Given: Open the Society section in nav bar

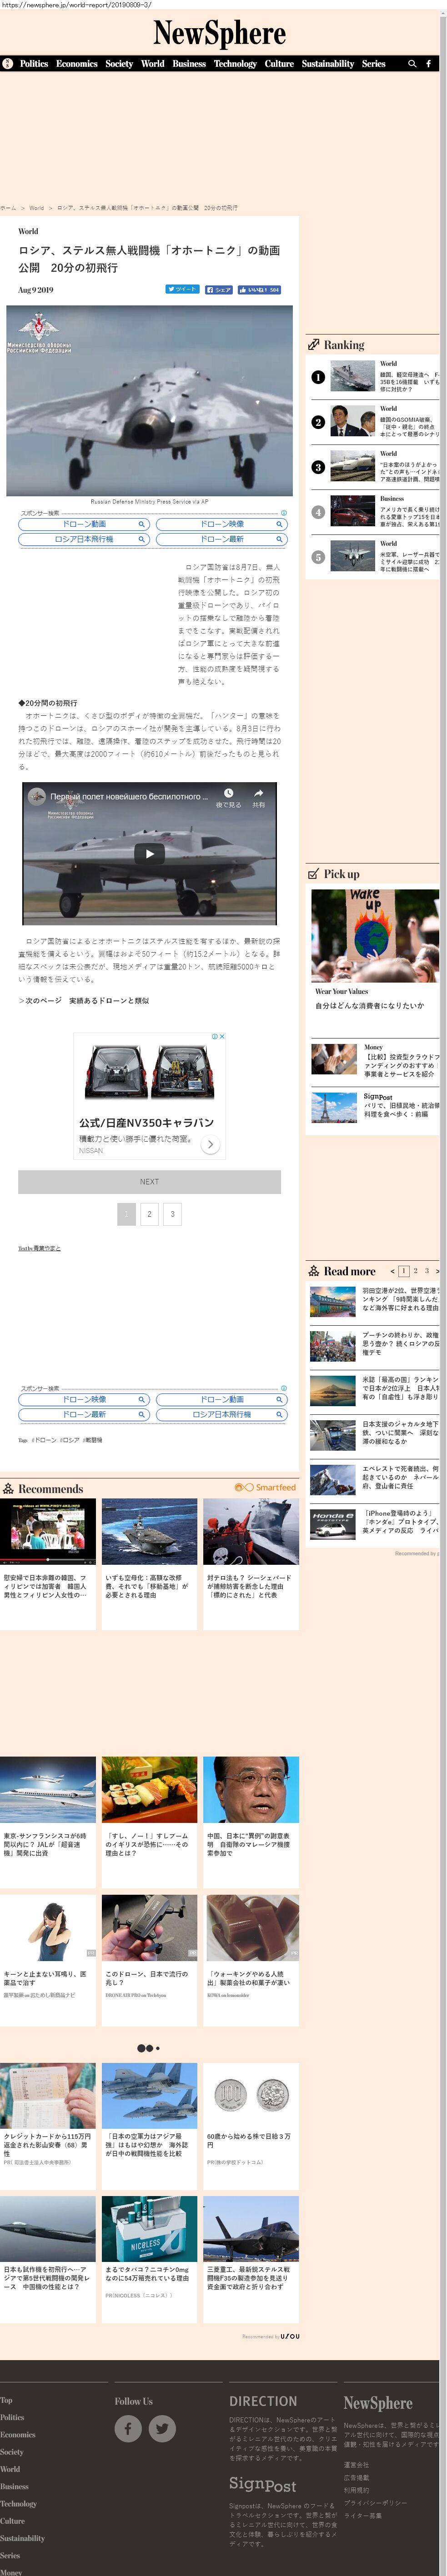Looking at the screenshot, I should 119,64.
